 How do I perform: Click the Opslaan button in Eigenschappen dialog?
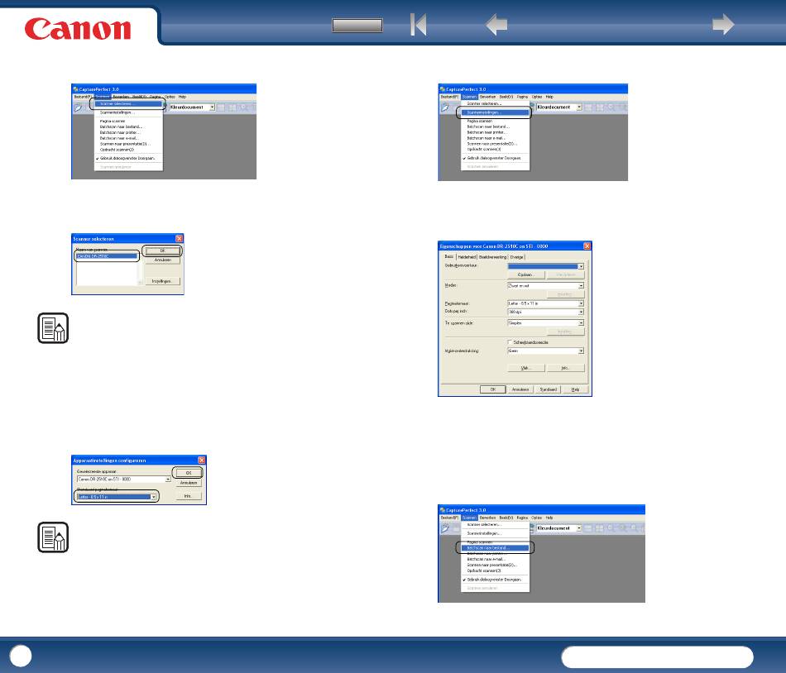point(526,275)
